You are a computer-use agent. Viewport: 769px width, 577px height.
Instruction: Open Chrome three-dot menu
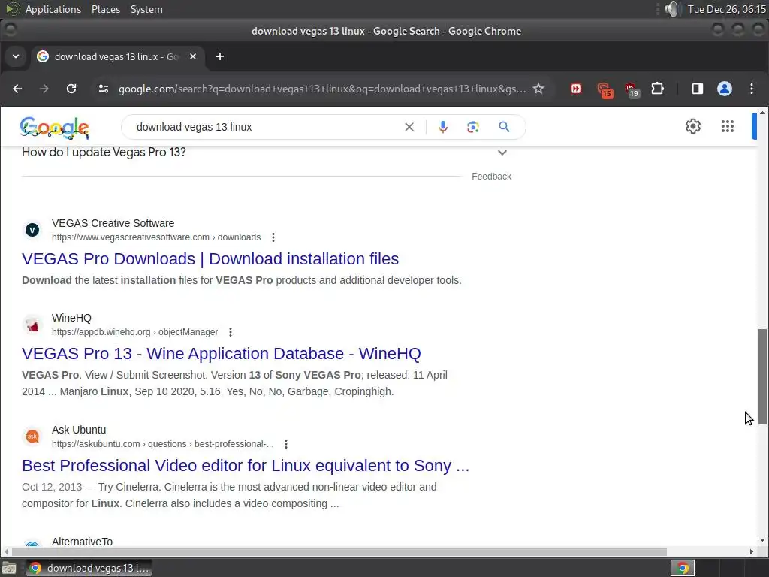(x=752, y=89)
